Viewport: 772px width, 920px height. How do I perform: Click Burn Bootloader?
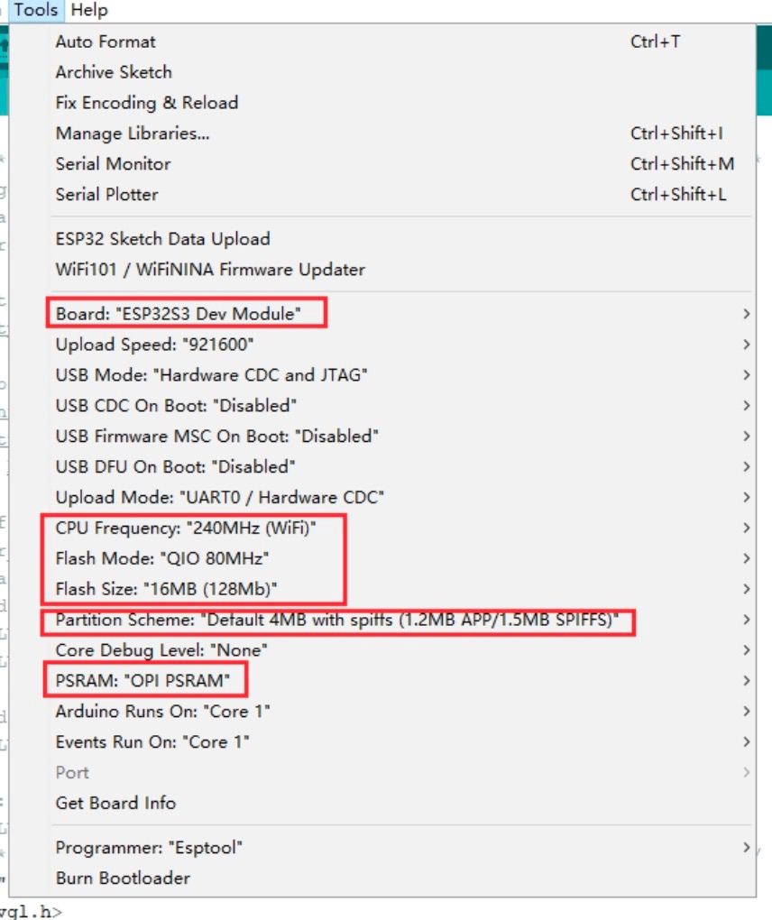pos(382,878)
